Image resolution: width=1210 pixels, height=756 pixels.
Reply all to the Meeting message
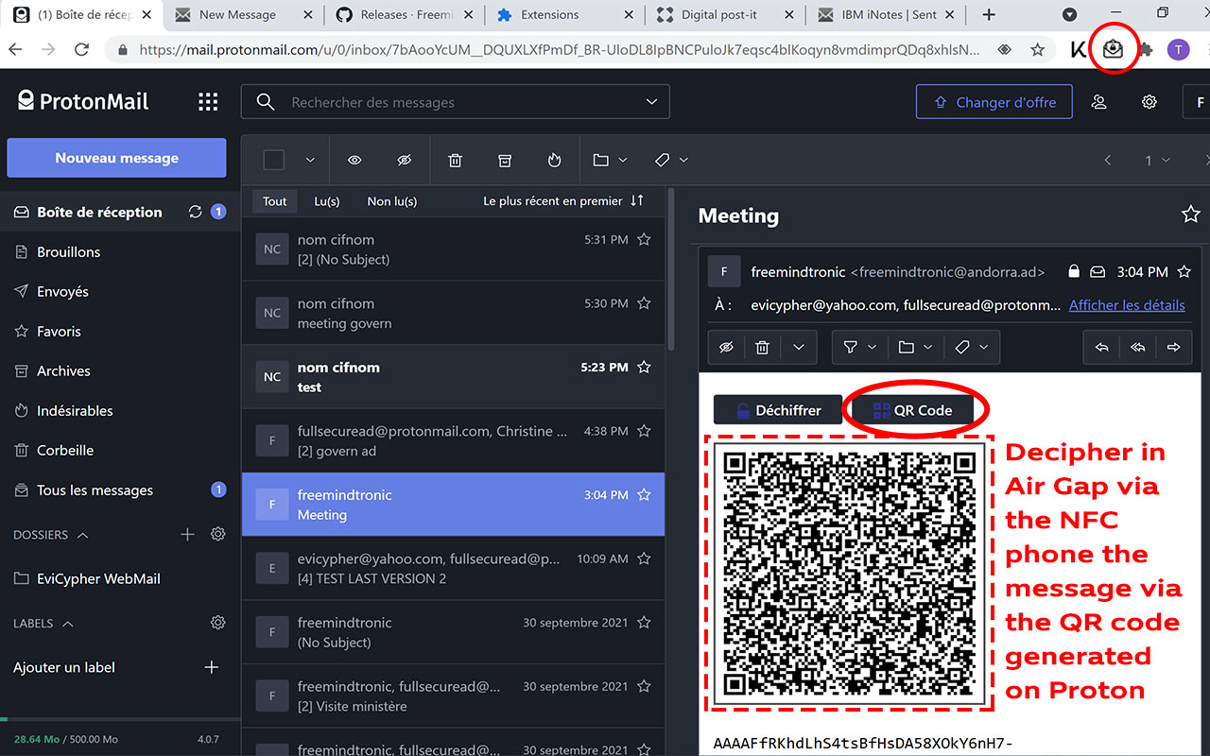click(1137, 348)
